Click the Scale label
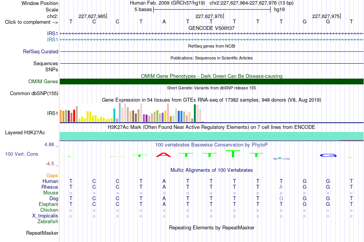This screenshot has width=364, height=242. [x=52, y=10]
